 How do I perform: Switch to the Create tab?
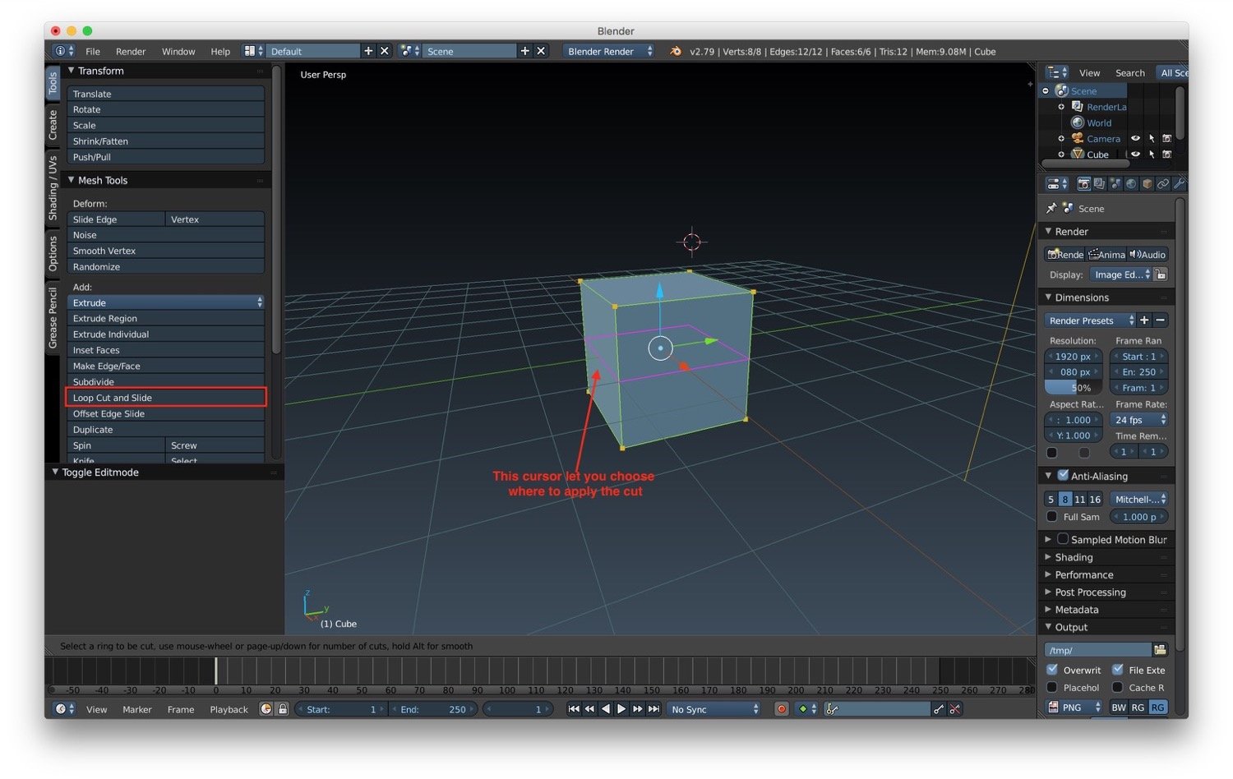[53, 124]
